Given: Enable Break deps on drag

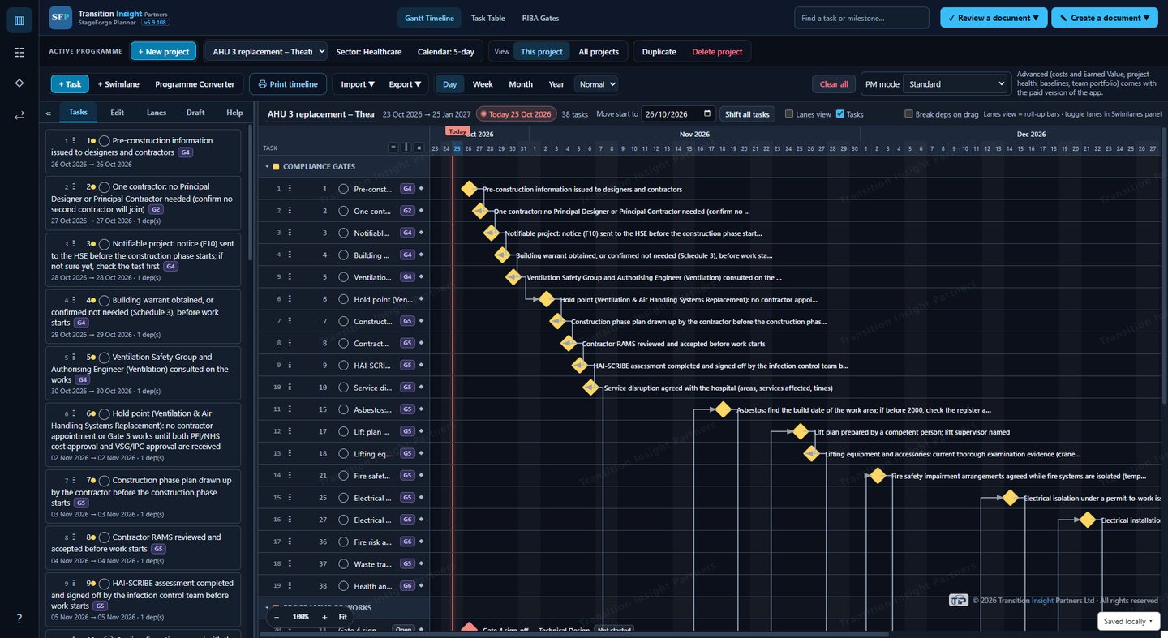Looking at the screenshot, I should click(908, 114).
